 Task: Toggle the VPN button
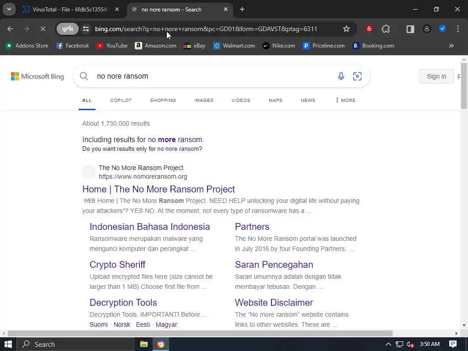coord(68,29)
